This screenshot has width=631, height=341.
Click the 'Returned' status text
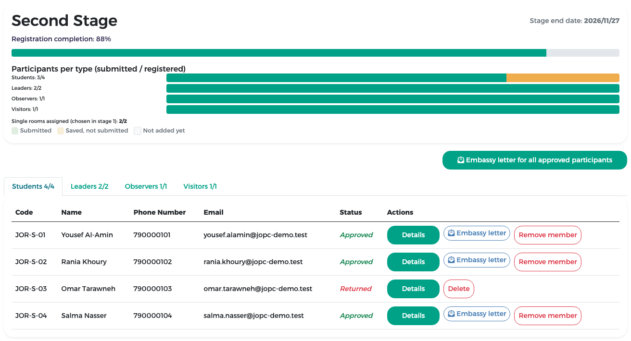[x=356, y=289]
